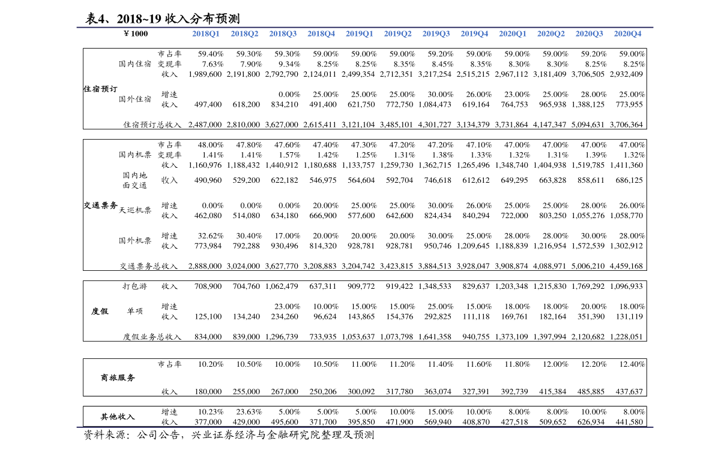Image resolution: width=715 pixels, height=453 pixels.
Task: Select the 2018Q4 column header
Action: [321, 34]
